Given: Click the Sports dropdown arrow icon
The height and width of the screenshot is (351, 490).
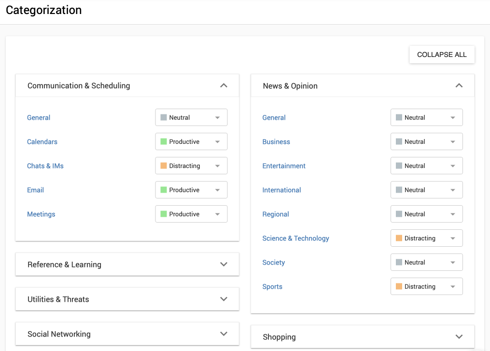Looking at the screenshot, I should [453, 287].
